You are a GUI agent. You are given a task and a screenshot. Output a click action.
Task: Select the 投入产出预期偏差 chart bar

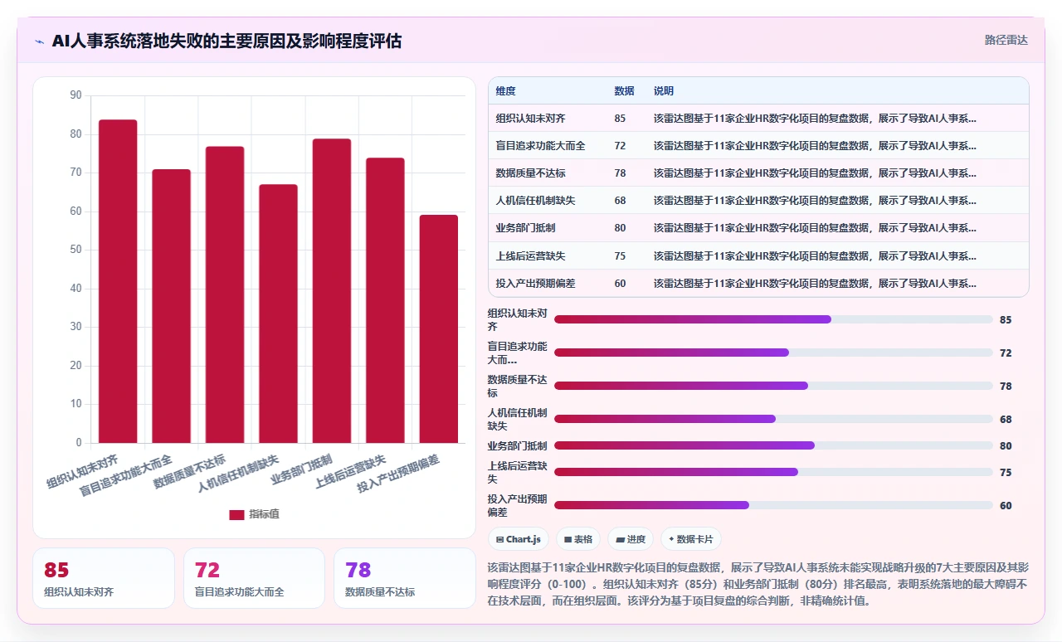pyautogui.click(x=439, y=328)
